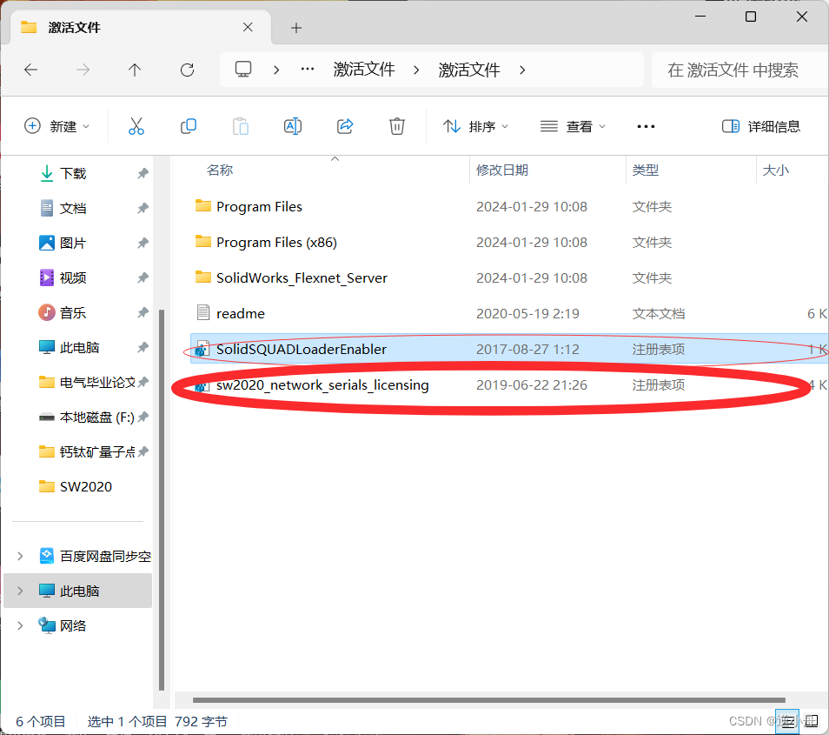Screen dimensions: 829x735
Task: Click the Cut scissors icon
Action: (x=136, y=126)
